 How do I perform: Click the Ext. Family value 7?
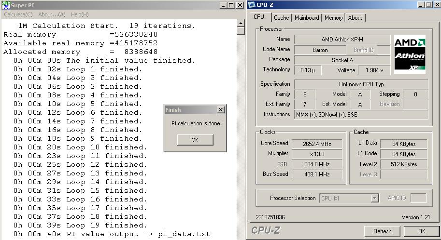(305, 105)
